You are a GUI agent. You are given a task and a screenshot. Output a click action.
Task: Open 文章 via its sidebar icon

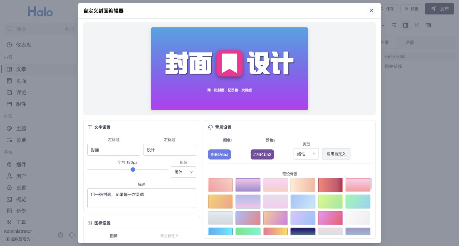[9, 69]
